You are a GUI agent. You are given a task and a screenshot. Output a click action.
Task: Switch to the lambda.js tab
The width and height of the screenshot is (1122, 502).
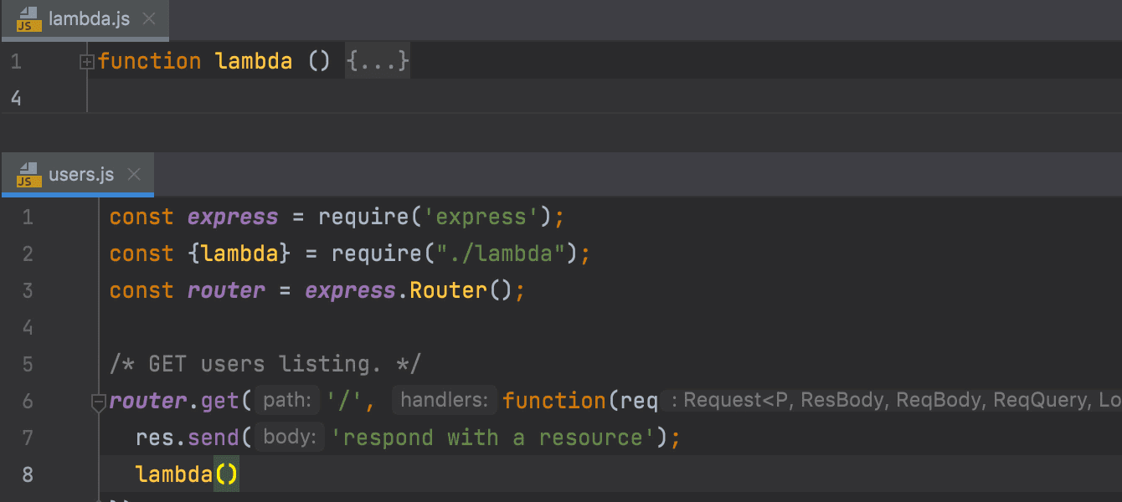84,19
